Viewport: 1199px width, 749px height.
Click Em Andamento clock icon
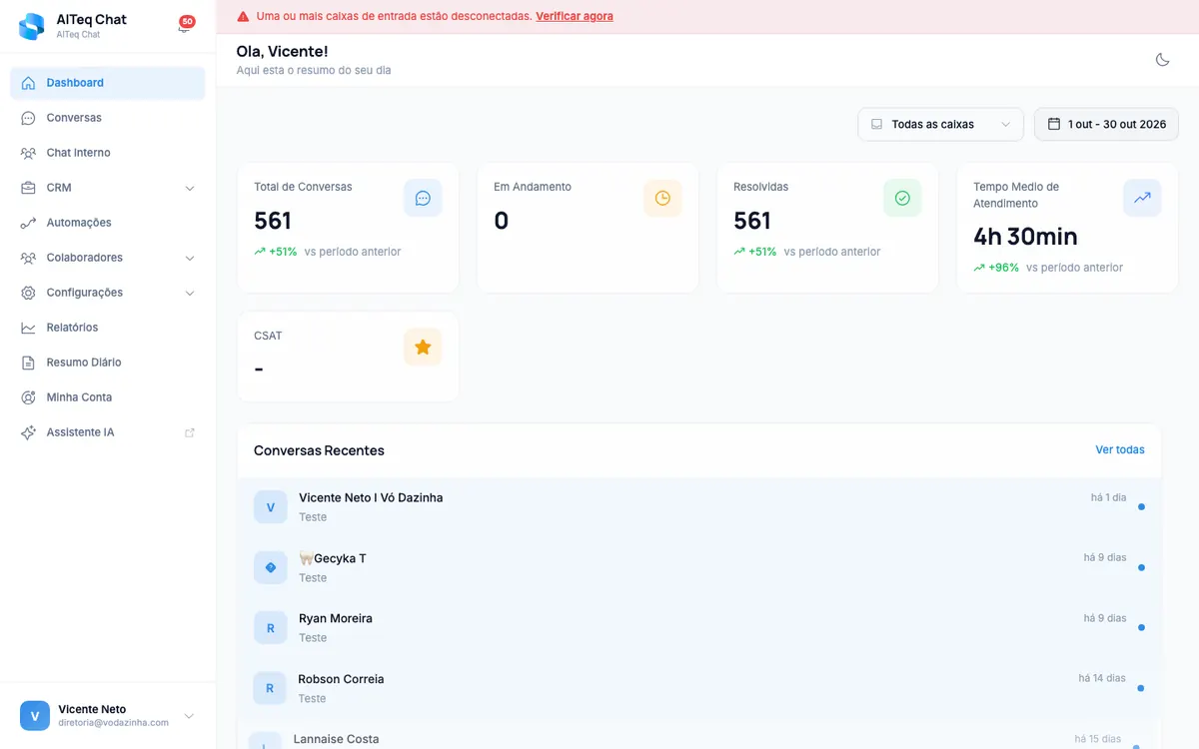(662, 198)
